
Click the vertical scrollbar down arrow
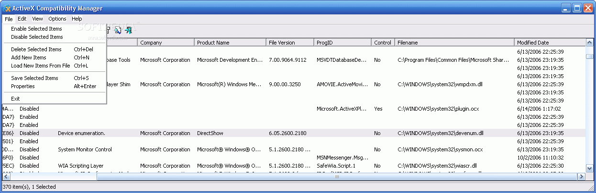pos(590,169)
